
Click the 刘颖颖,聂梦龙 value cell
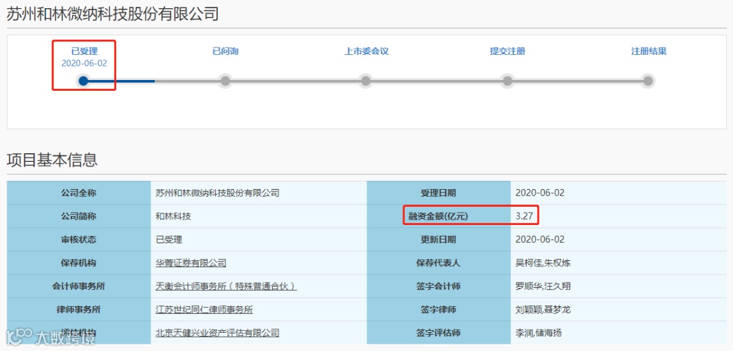pyautogui.click(x=619, y=310)
